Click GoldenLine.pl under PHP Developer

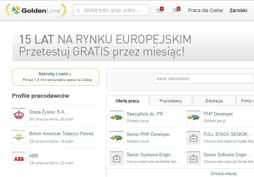click(x=215, y=121)
